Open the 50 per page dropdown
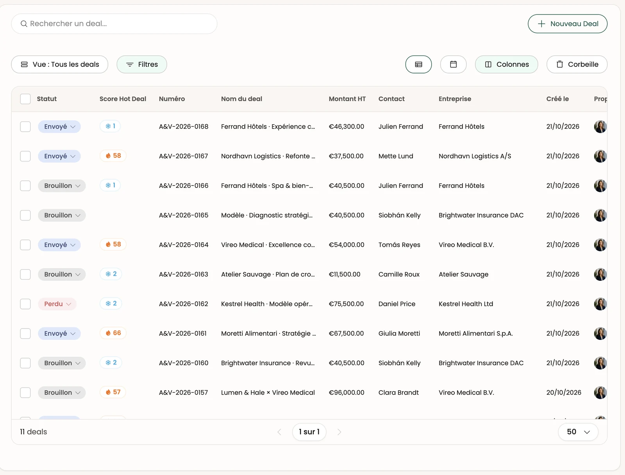 tap(578, 432)
